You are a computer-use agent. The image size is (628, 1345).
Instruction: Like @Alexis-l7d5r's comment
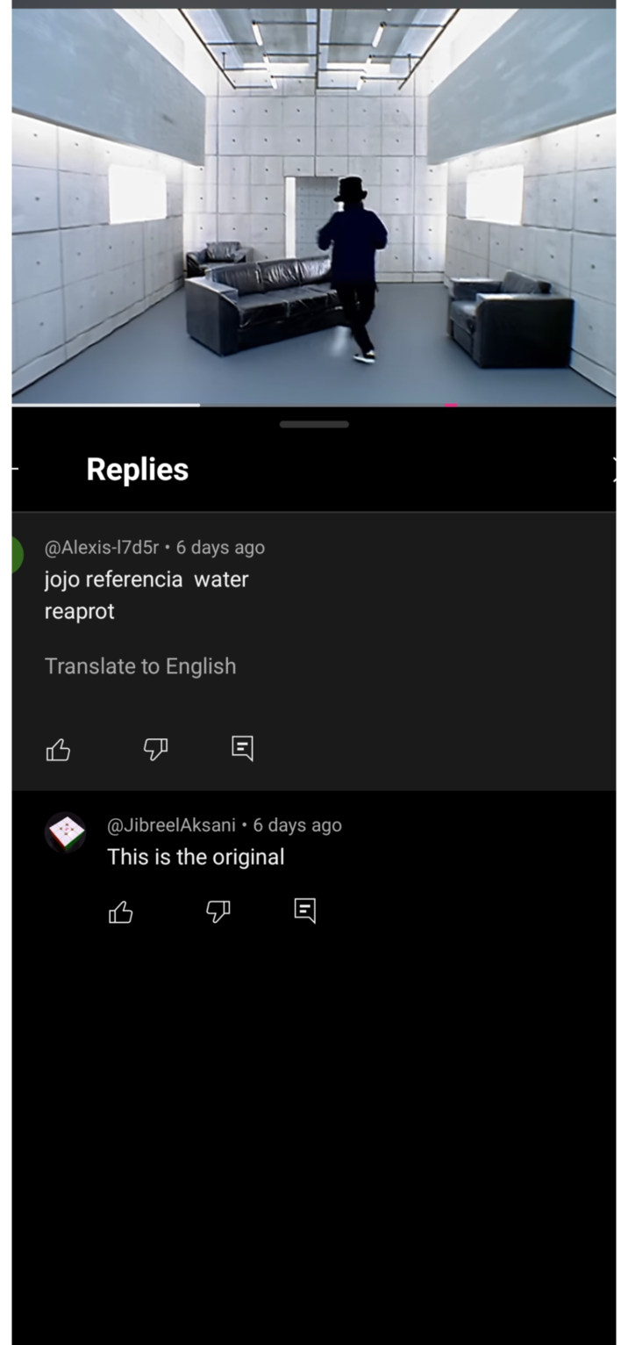(58, 749)
